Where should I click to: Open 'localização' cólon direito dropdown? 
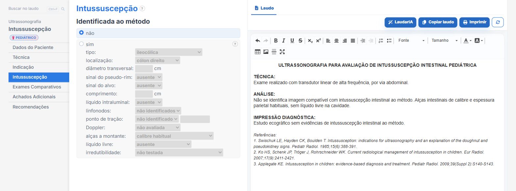pos(158,60)
